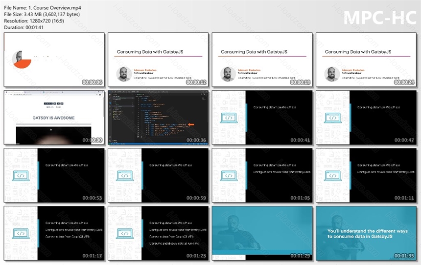
Task: Select the thumbnail at 00:00:06
Action: (54, 60)
